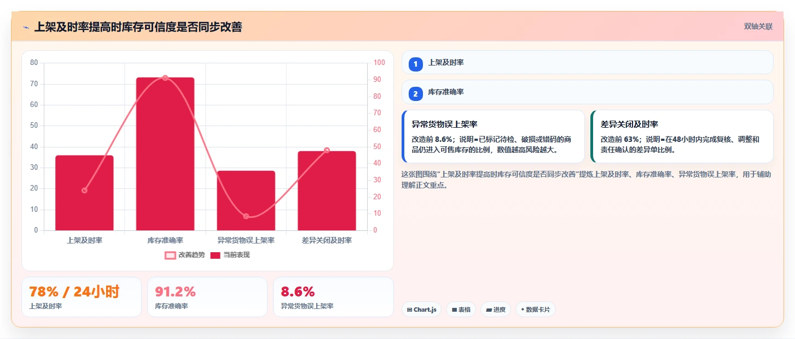
Task: Click the trend line point for 差异关闭及时率
Action: (x=327, y=150)
